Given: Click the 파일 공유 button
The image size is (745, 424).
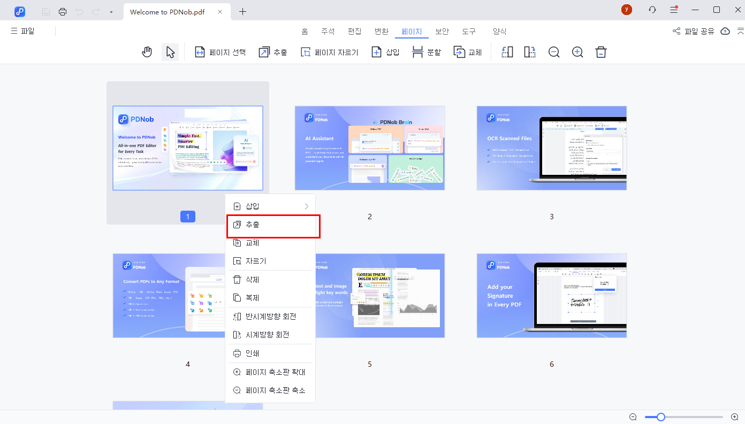Looking at the screenshot, I should point(694,32).
